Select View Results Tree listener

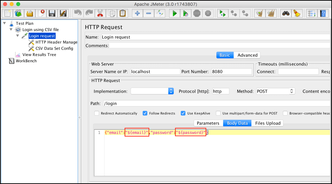click(39, 55)
